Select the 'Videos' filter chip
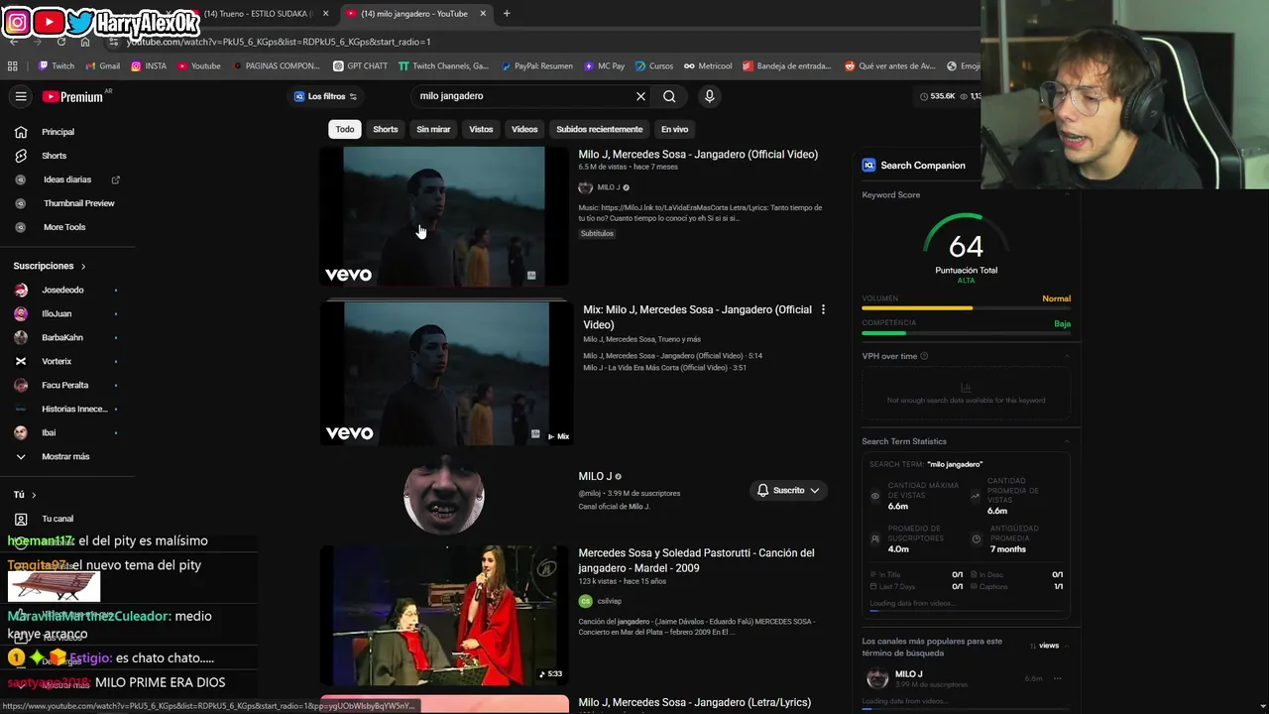 tap(524, 129)
